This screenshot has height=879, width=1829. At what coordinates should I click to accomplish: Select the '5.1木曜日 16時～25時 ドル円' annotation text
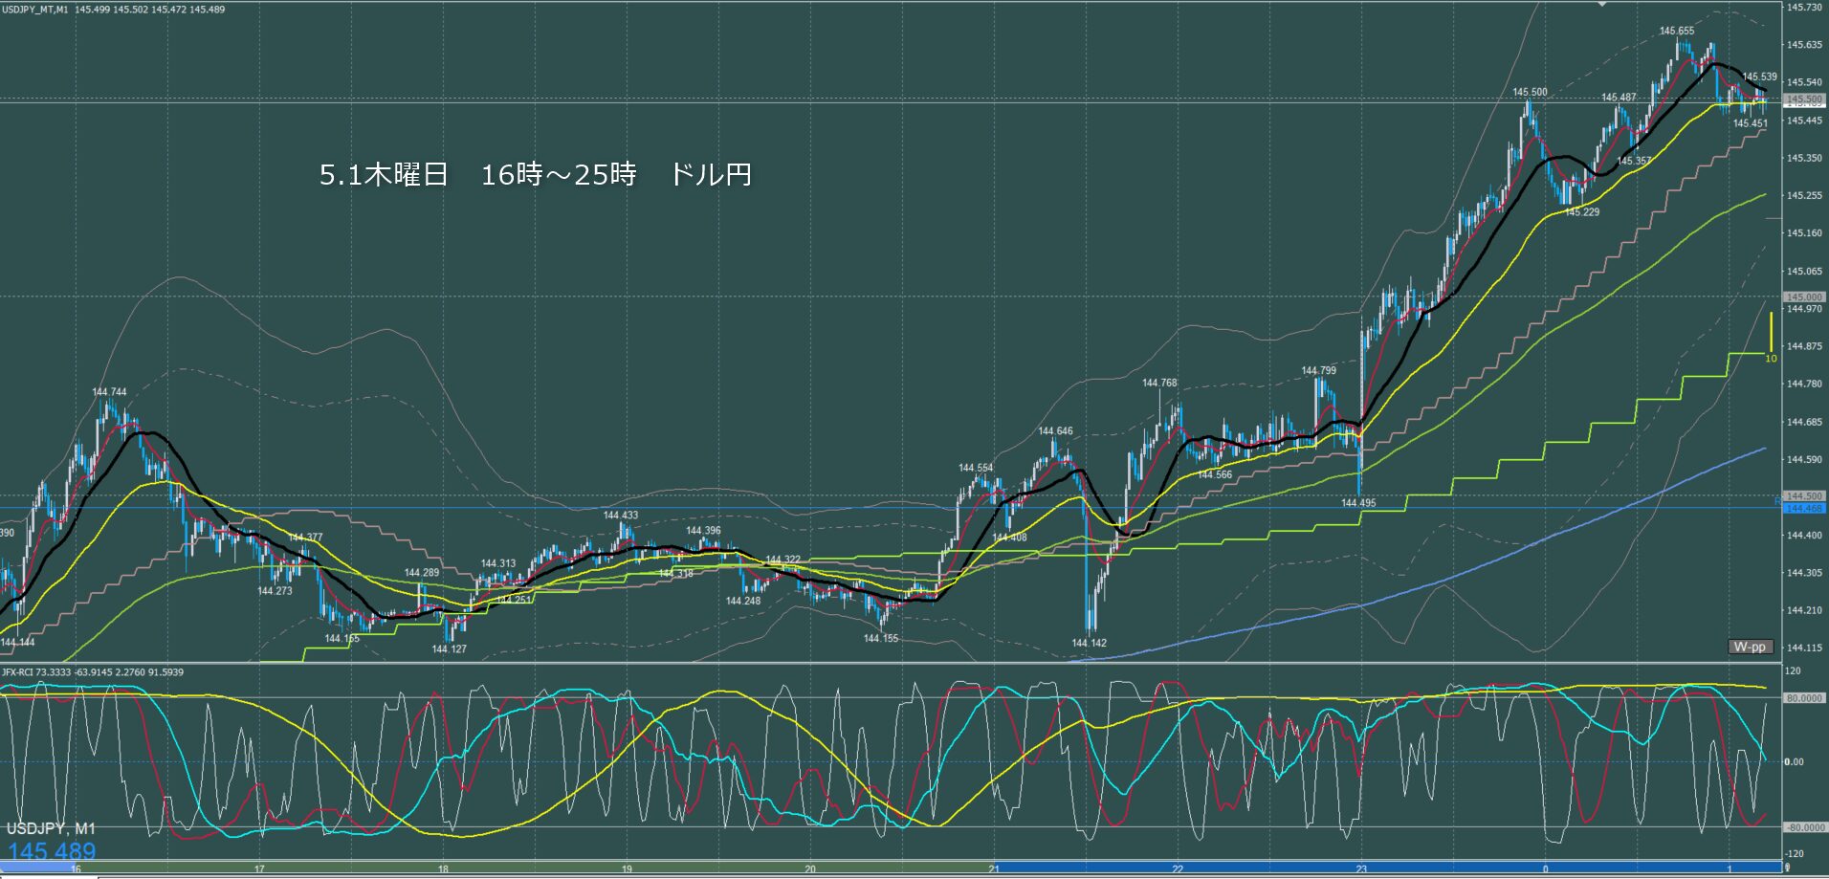click(x=536, y=174)
